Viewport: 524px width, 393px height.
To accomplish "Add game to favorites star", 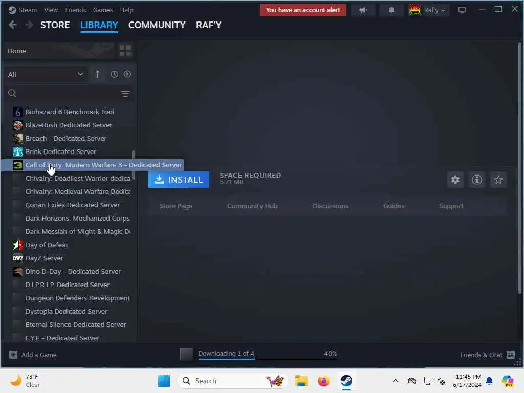I will click(x=498, y=180).
